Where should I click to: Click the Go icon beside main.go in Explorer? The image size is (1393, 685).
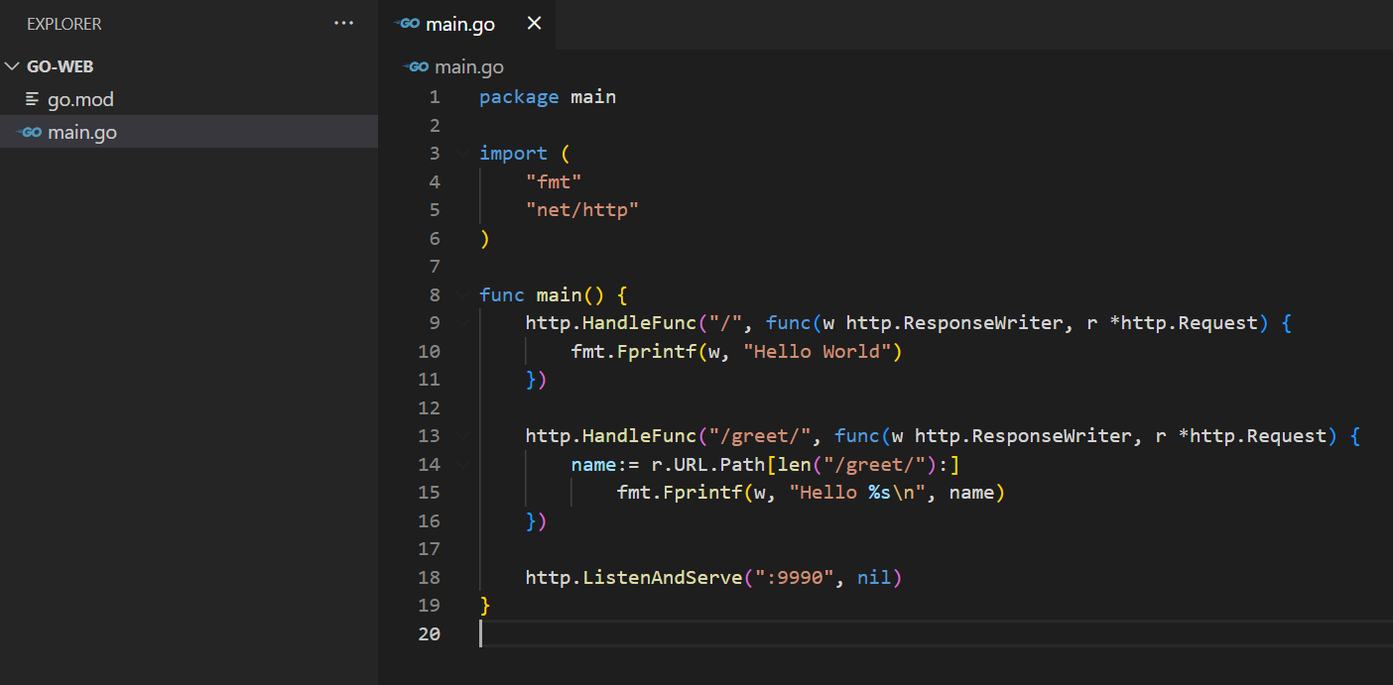(30, 132)
